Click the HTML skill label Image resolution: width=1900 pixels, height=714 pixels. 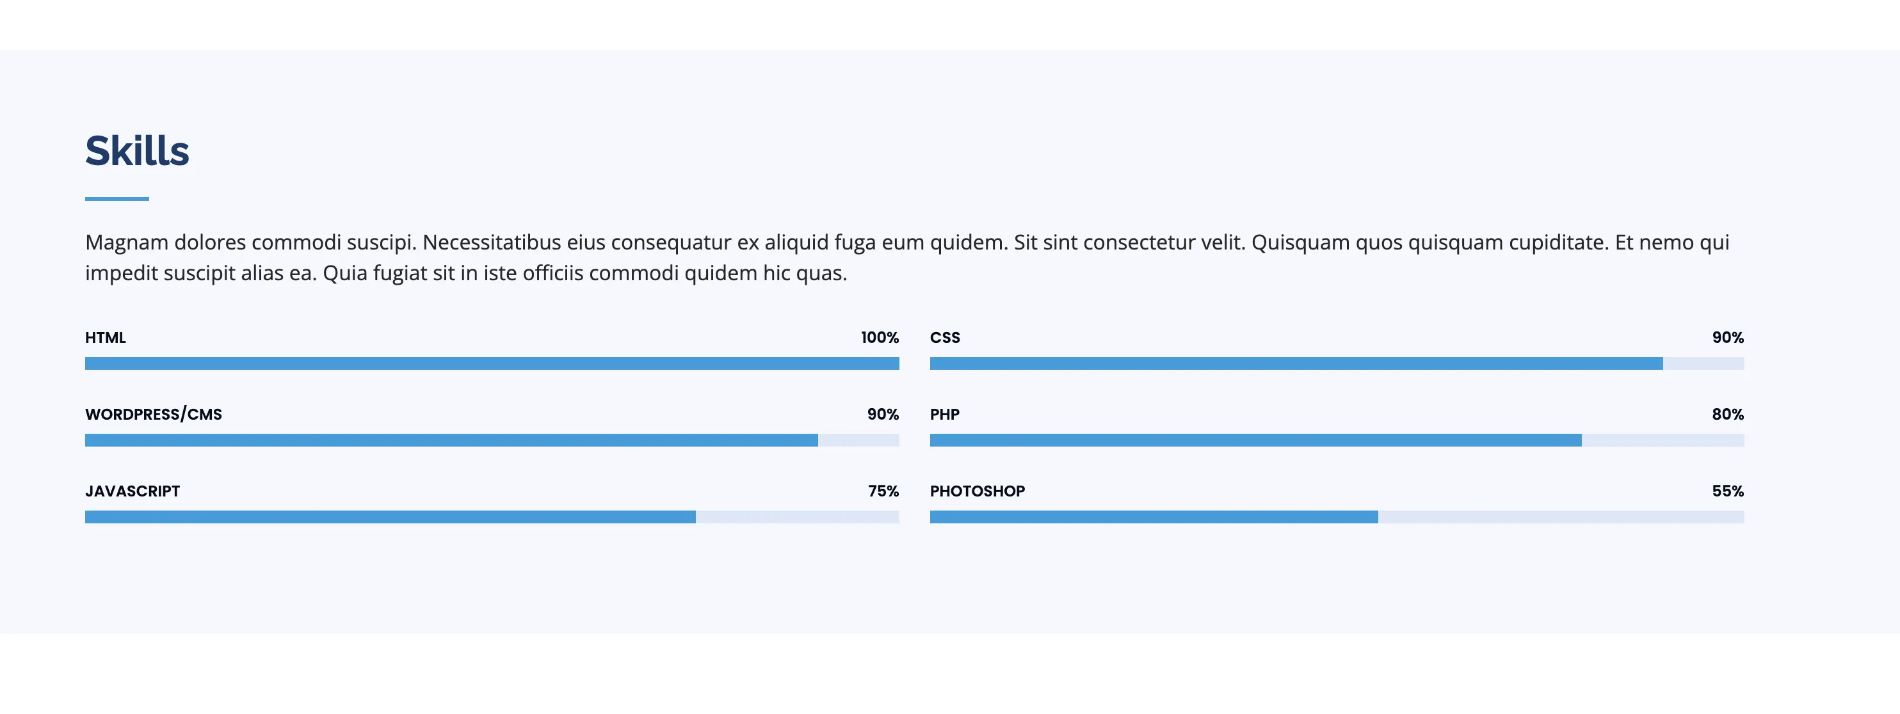[x=106, y=337]
